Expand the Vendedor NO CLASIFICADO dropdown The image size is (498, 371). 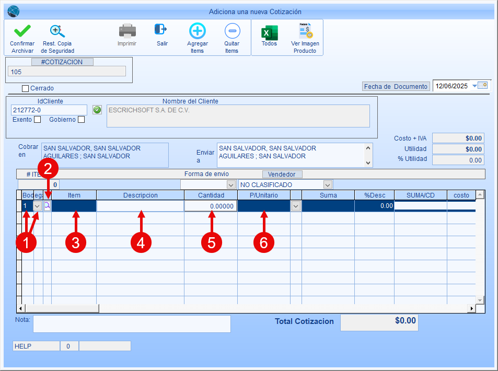(x=328, y=184)
